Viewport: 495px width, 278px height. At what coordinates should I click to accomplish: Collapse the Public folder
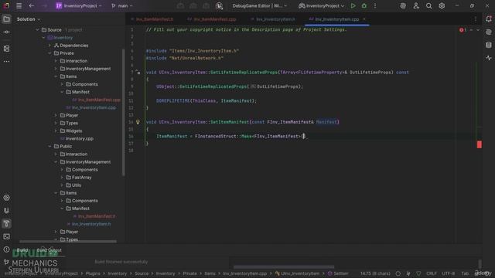49,146
